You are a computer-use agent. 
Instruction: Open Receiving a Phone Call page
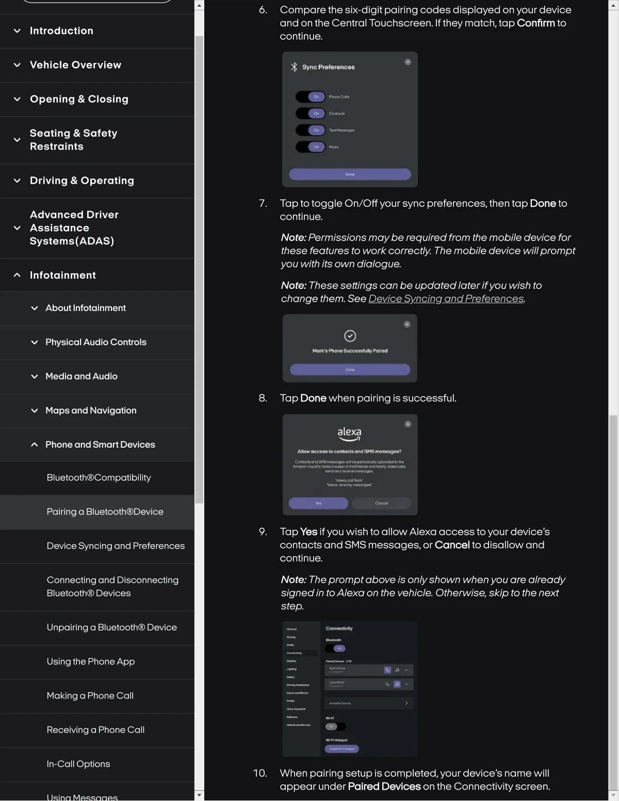97,729
